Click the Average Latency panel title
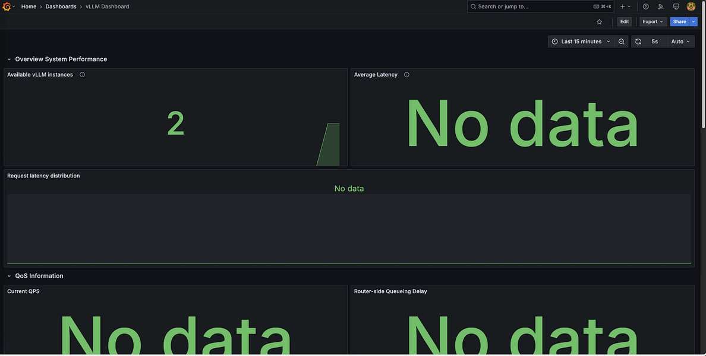Screen dimensions: 706x356 [376, 75]
